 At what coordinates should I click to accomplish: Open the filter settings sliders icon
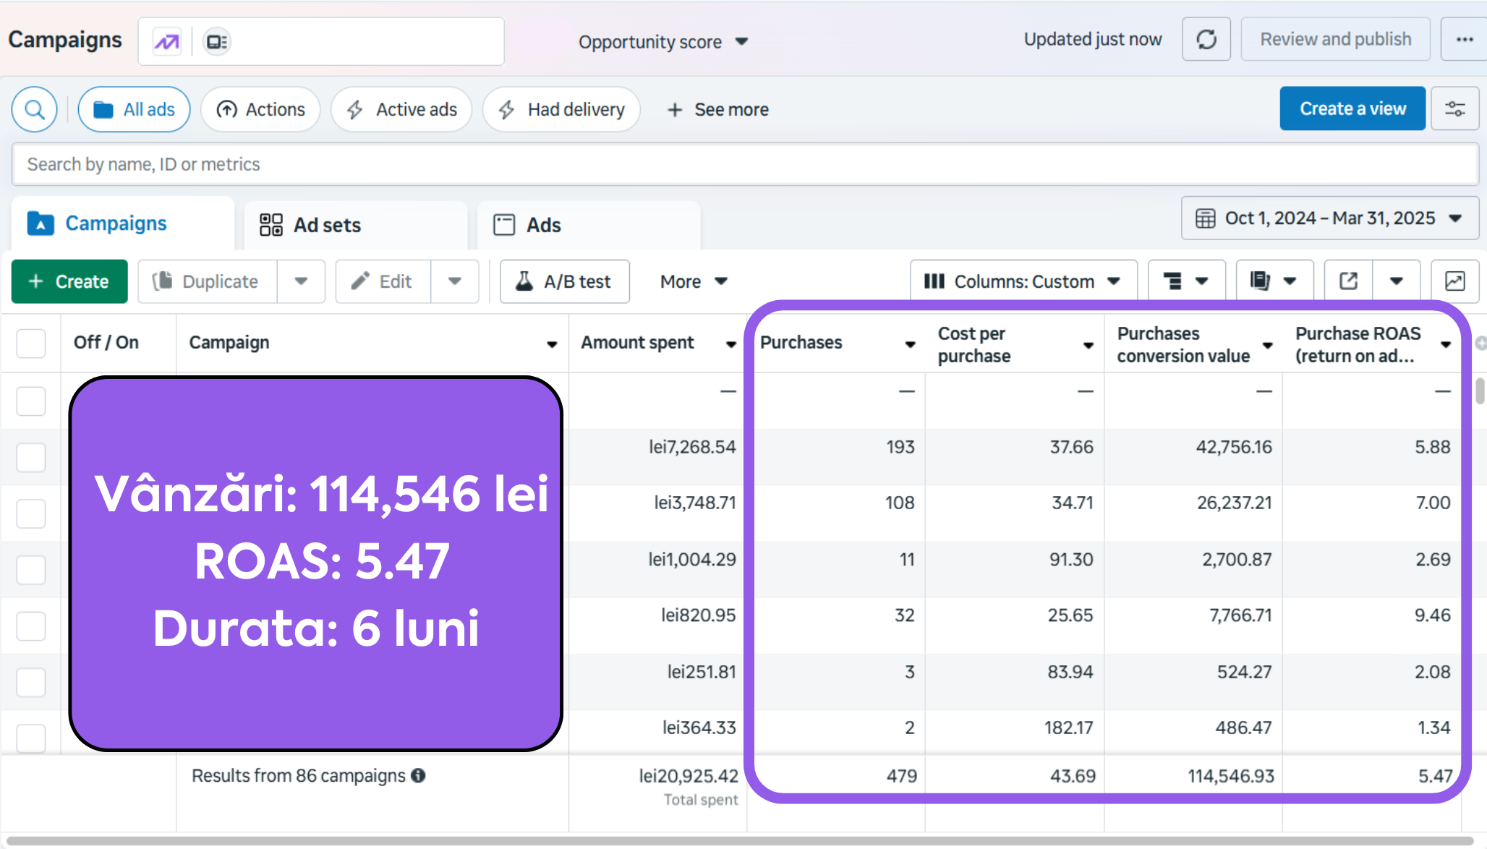point(1455,109)
